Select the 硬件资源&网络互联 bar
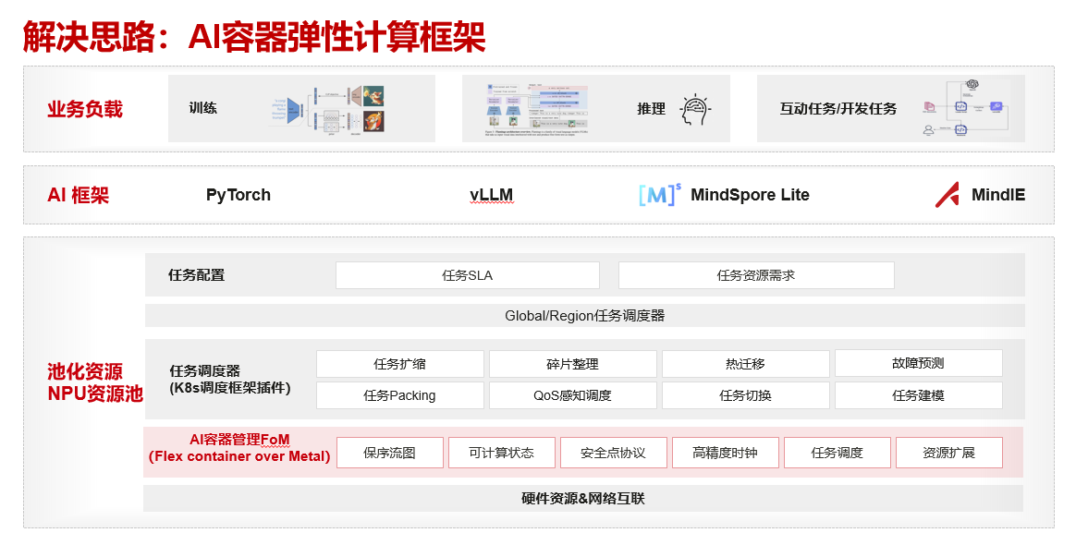The image size is (1076, 545). click(x=582, y=499)
